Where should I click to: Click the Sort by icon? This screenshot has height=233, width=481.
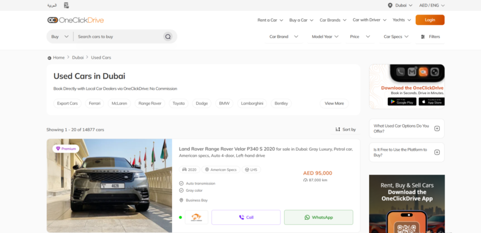point(338,129)
